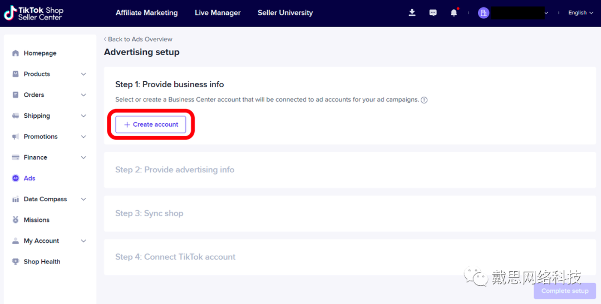Screen dimensions: 601x304
Task: Click the Products bag icon
Action: (x=16, y=74)
